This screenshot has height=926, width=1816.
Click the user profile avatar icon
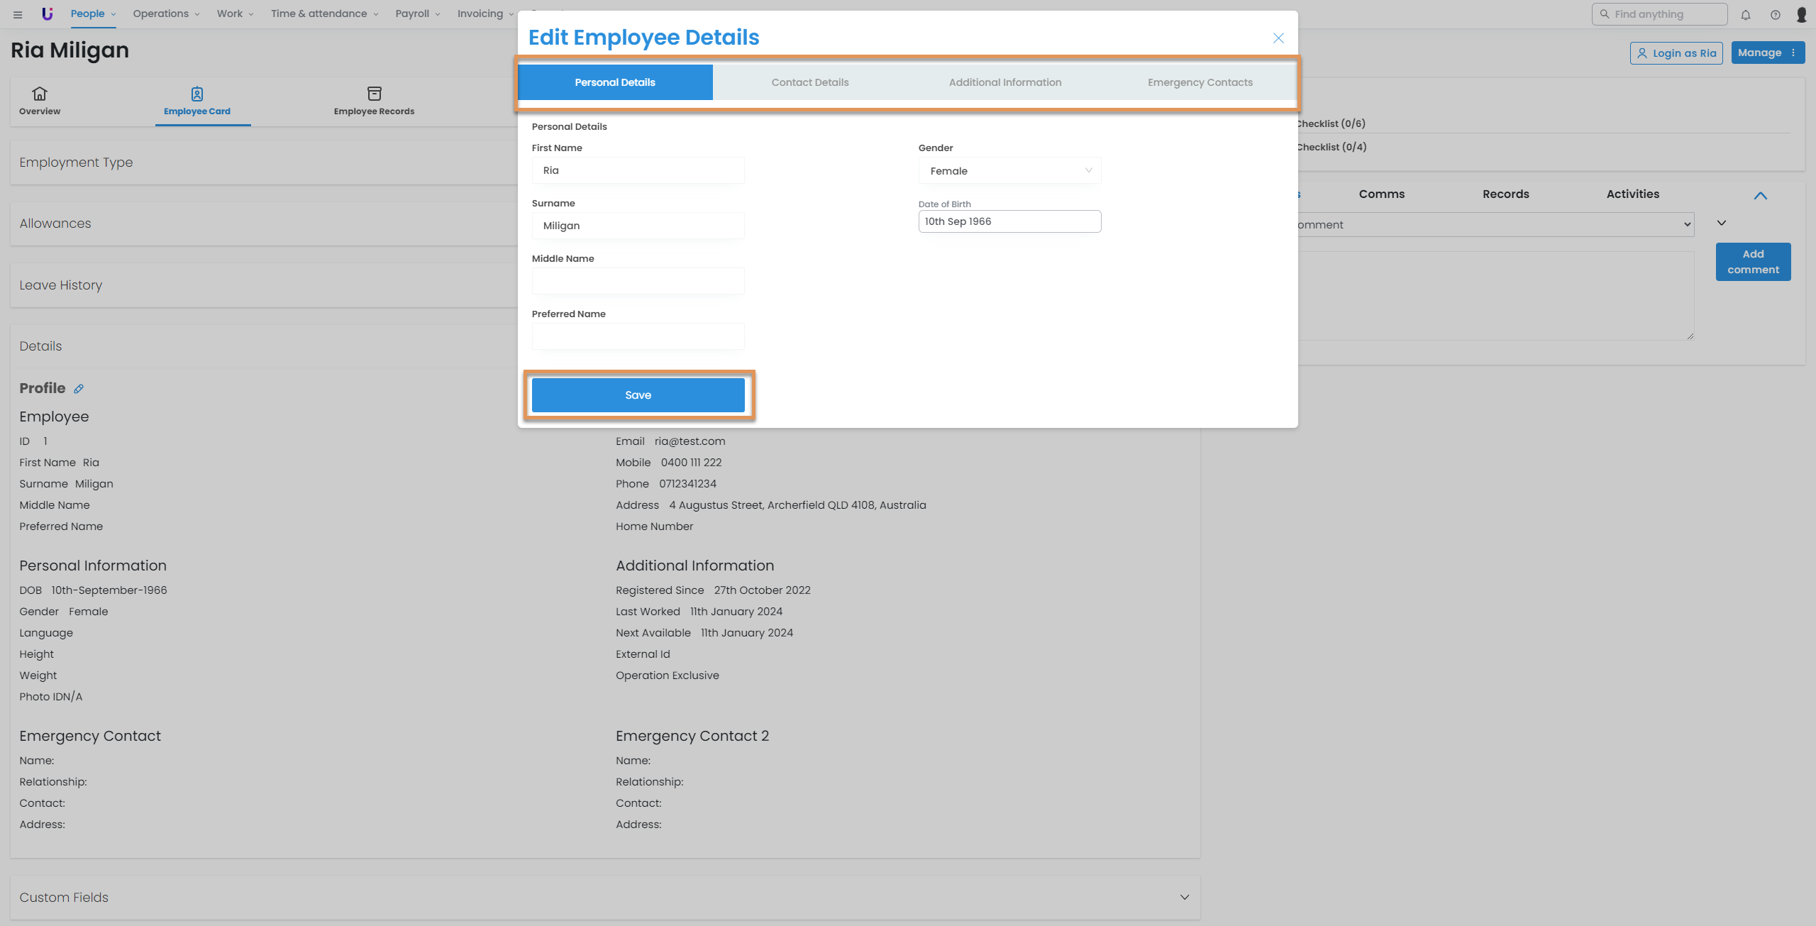coord(1801,14)
